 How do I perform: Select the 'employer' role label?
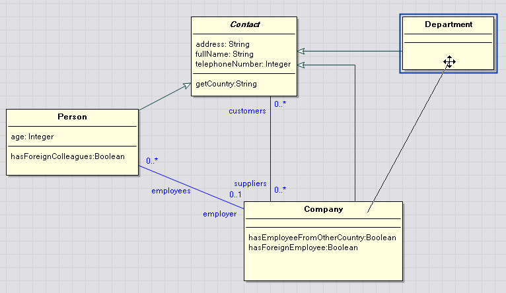pyautogui.click(x=220, y=214)
